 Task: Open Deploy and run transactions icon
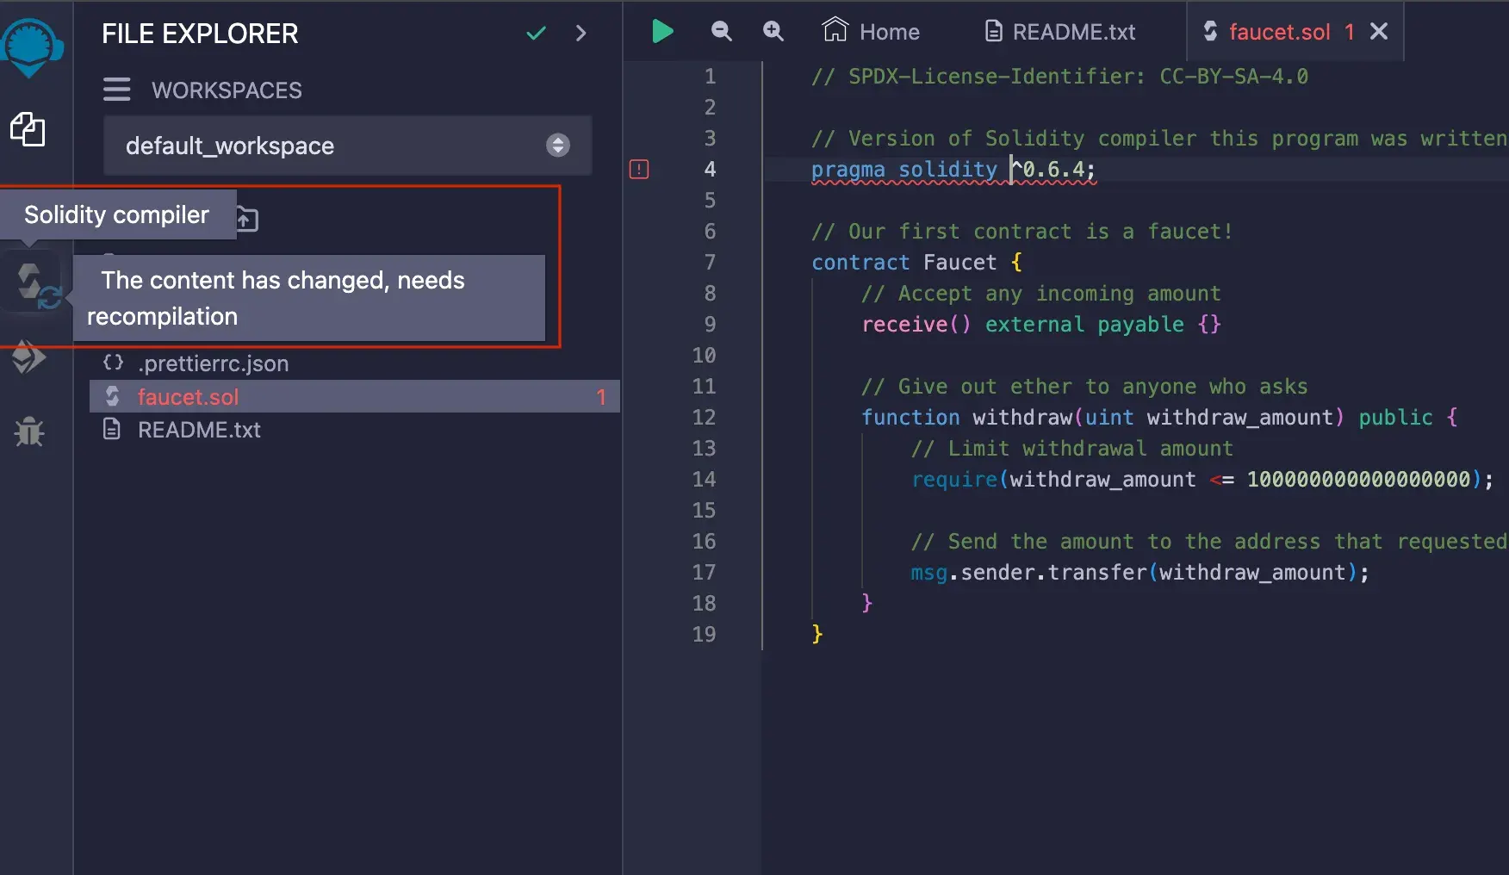(28, 357)
